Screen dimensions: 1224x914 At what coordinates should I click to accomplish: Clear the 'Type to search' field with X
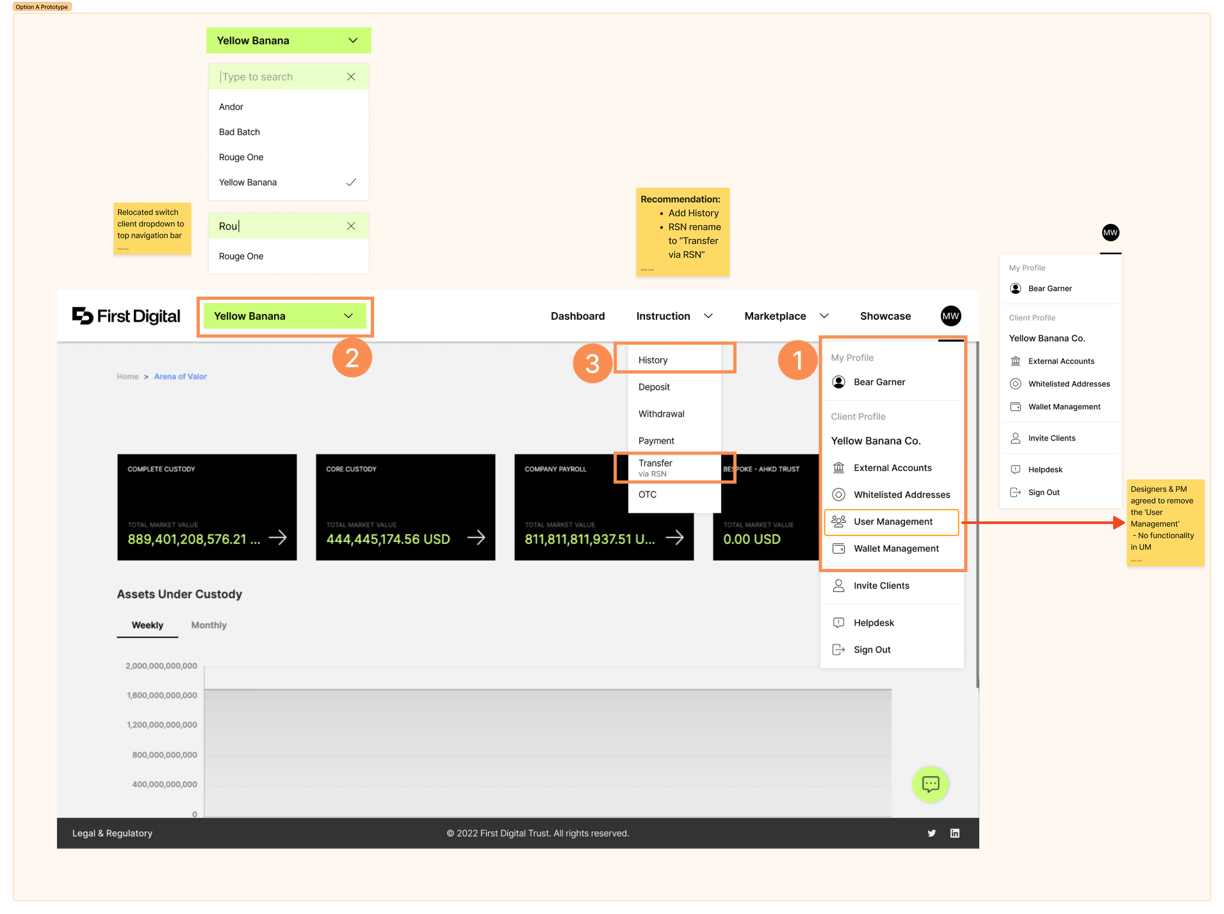351,77
